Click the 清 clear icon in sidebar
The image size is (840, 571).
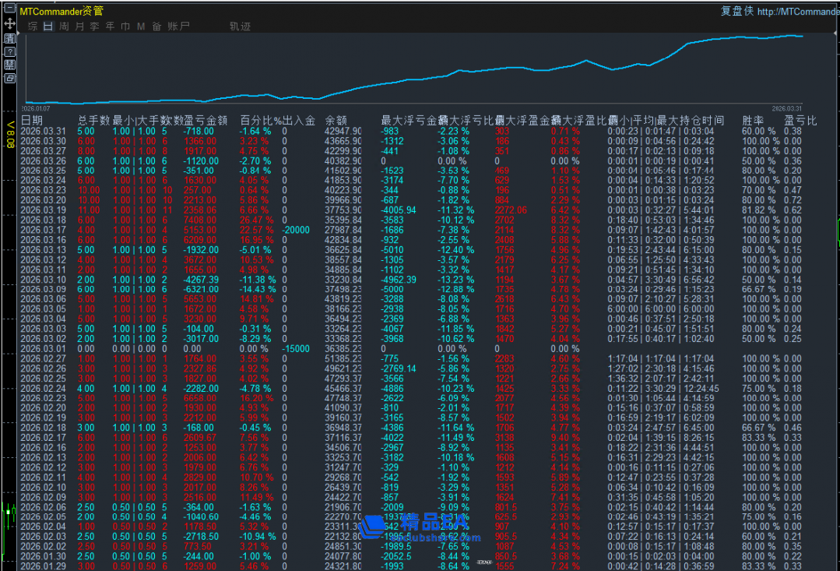9,37
